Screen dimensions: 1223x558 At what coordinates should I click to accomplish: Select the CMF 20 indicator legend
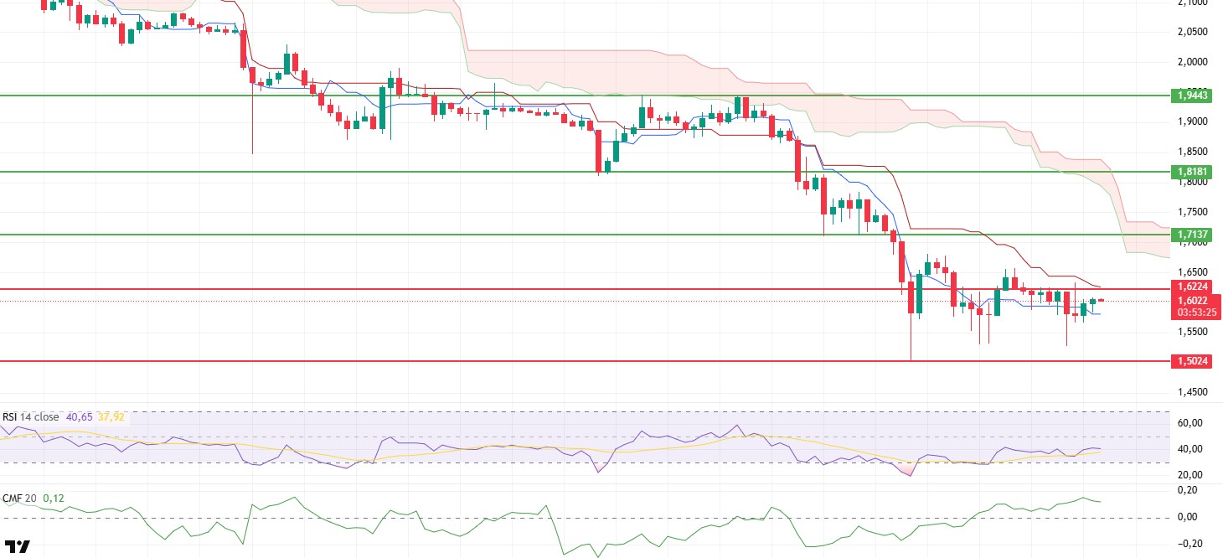tap(18, 499)
